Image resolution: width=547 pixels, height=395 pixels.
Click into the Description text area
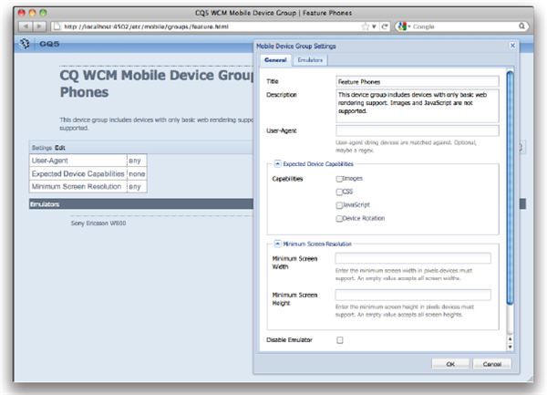[418, 106]
